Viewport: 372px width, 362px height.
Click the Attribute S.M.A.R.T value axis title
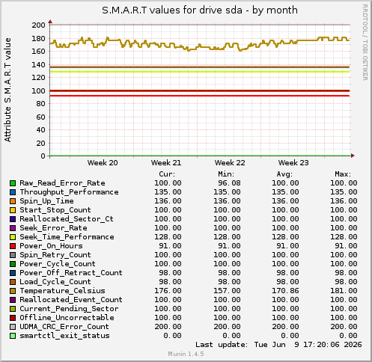click(x=7, y=90)
